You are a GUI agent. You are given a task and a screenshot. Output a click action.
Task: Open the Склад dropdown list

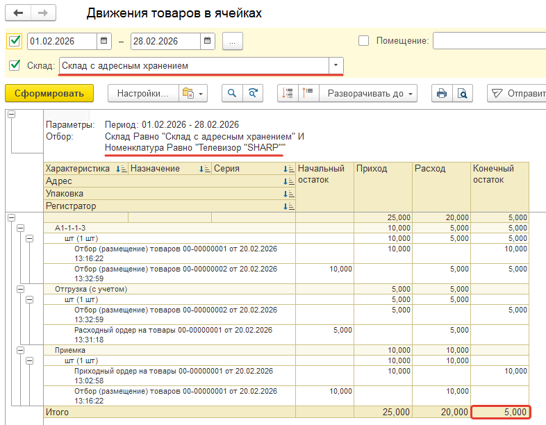point(336,66)
